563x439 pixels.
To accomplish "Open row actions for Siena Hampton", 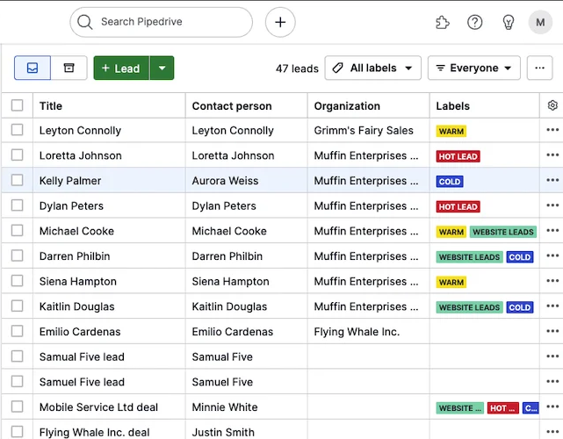I will coord(552,281).
